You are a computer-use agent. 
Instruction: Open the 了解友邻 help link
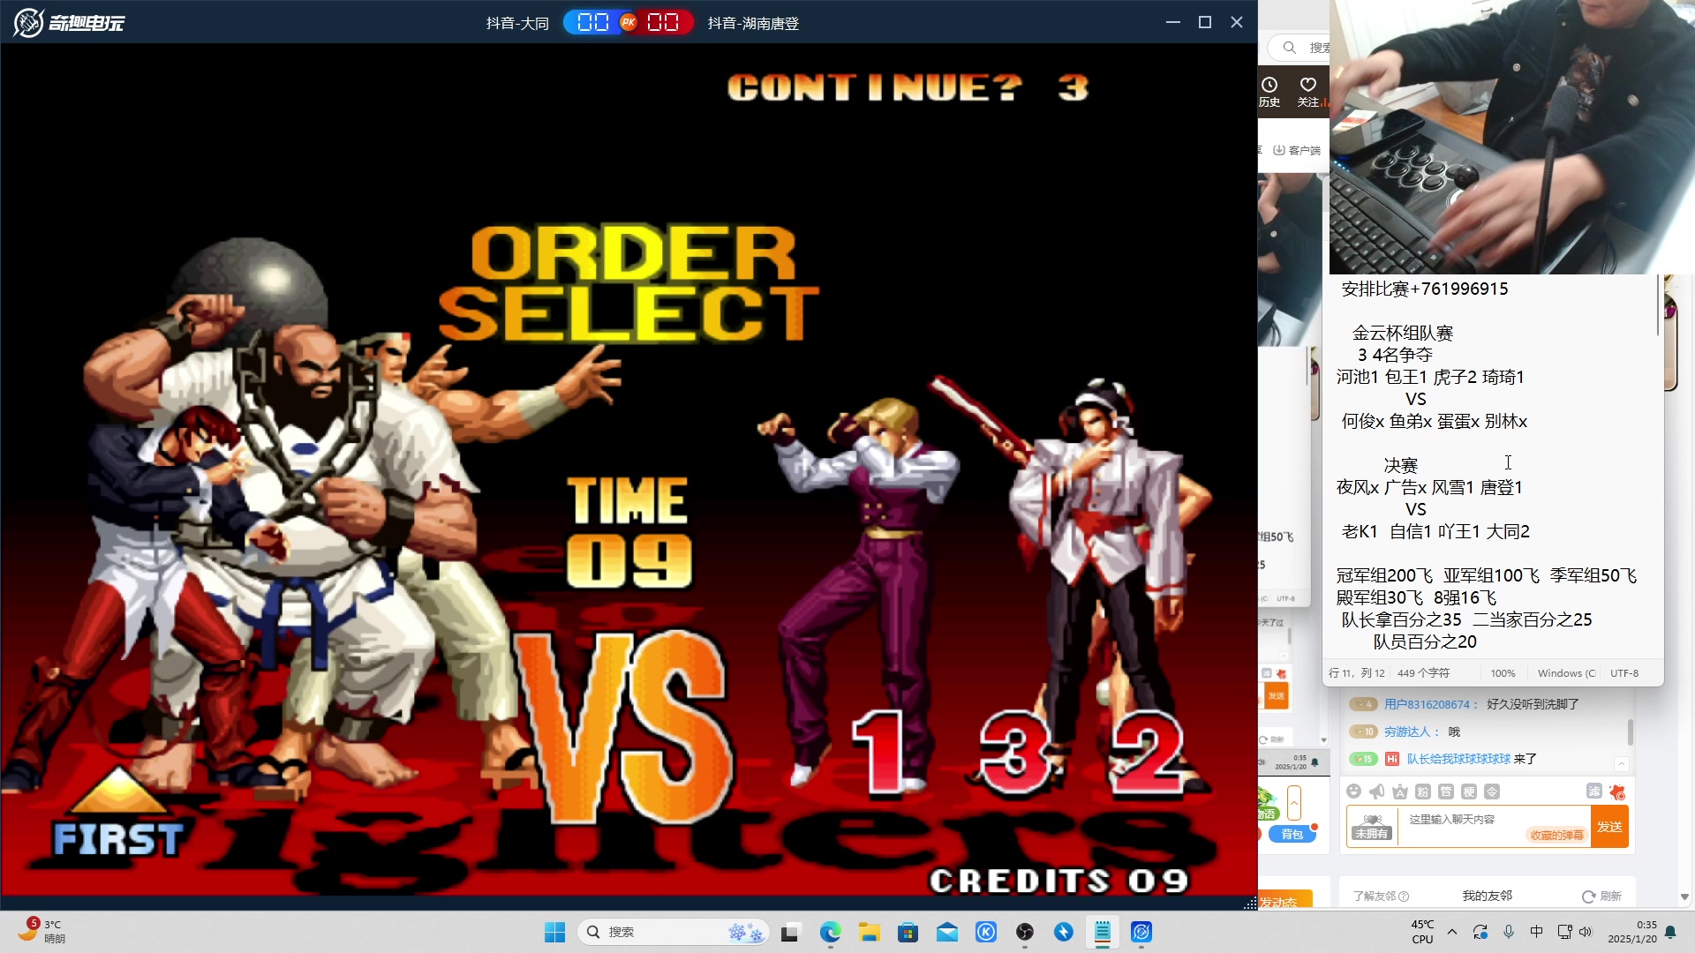1381,897
